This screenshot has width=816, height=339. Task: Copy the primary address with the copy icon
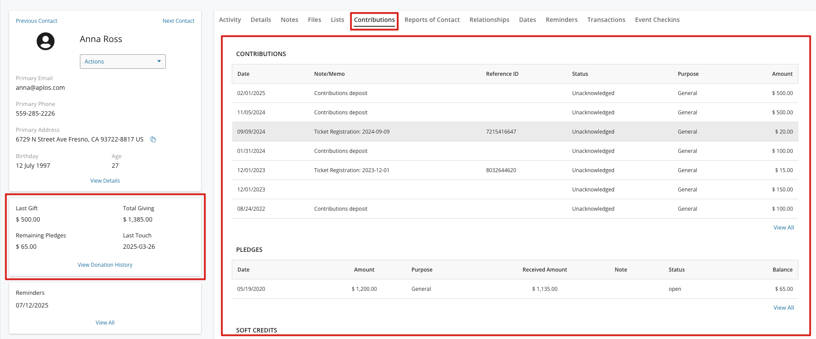(153, 139)
